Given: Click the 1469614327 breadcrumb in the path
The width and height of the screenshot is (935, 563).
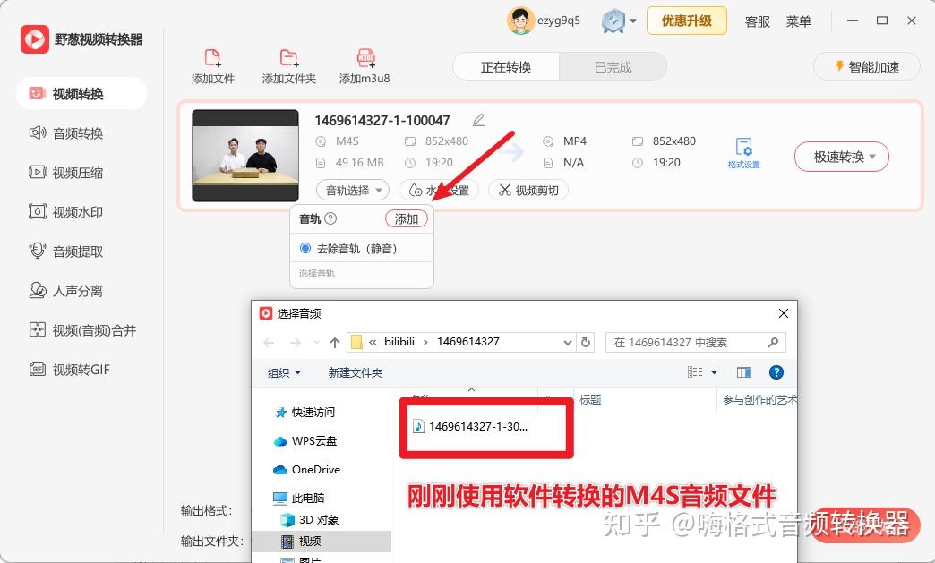Looking at the screenshot, I should click(x=468, y=341).
